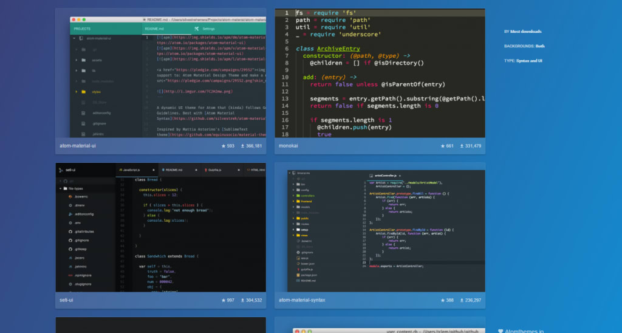
Task: Click the '593' star count
Action: click(230, 146)
